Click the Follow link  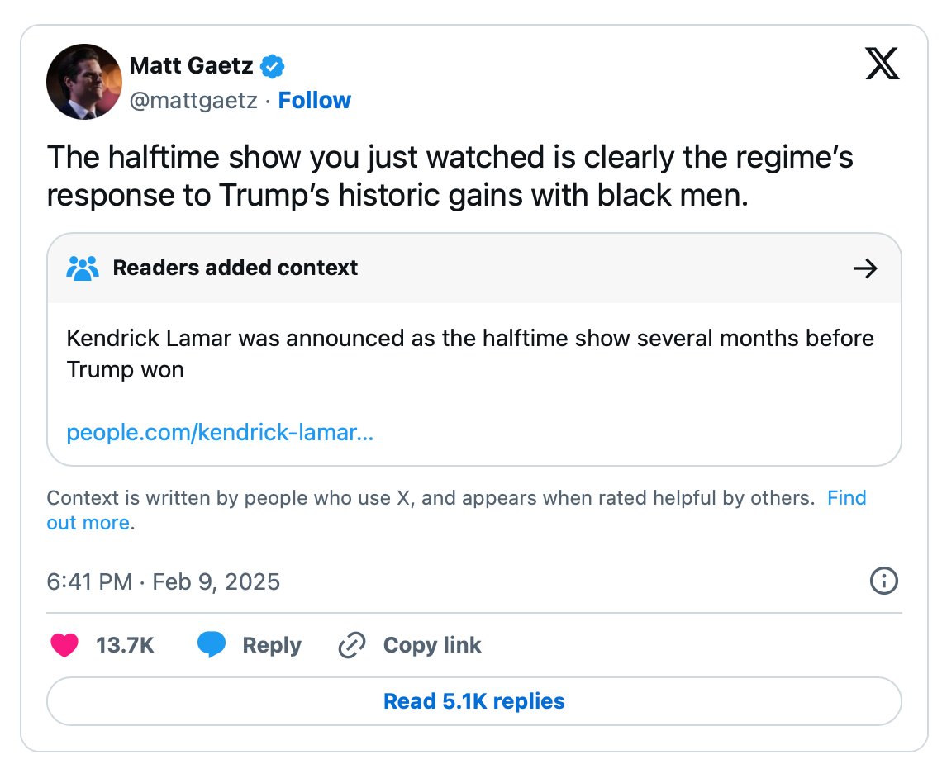(314, 100)
